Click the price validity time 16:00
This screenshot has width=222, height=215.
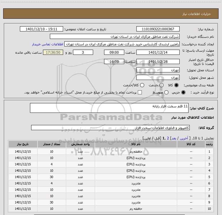(114, 61)
